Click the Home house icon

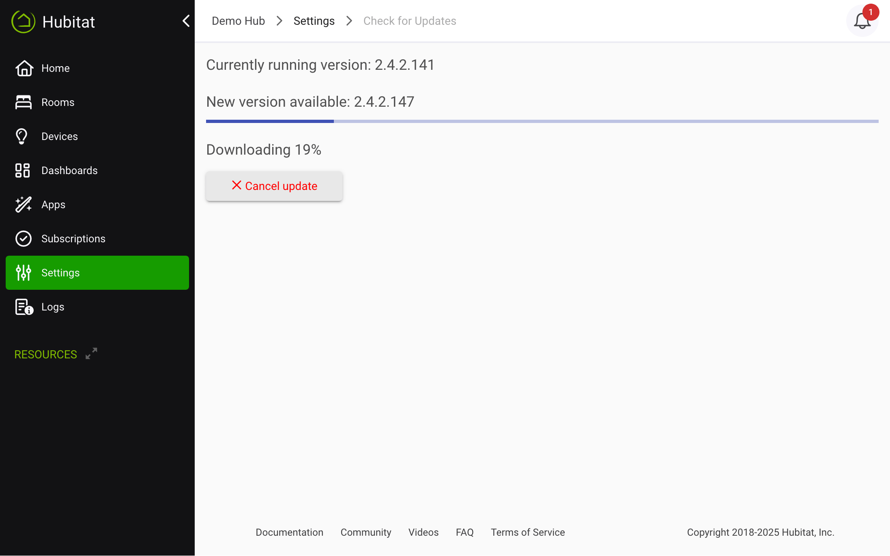coord(24,68)
